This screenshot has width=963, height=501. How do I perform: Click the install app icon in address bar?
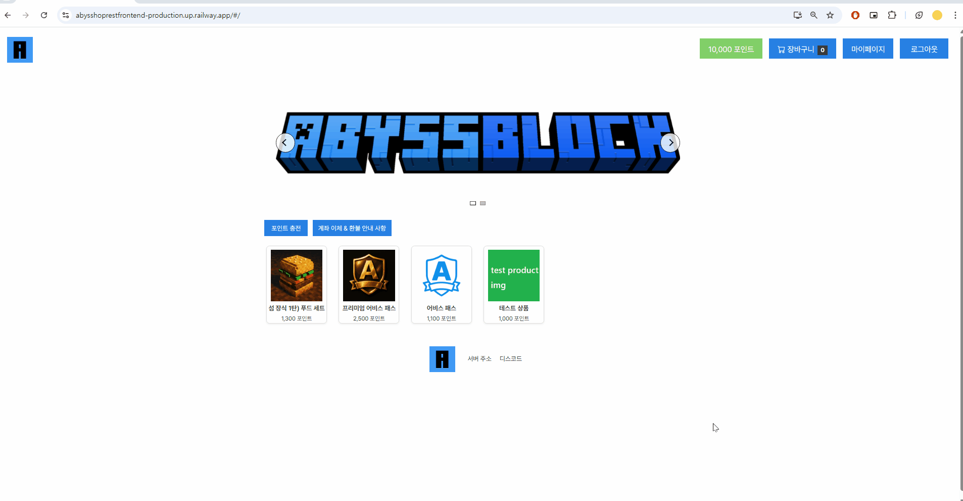point(798,15)
